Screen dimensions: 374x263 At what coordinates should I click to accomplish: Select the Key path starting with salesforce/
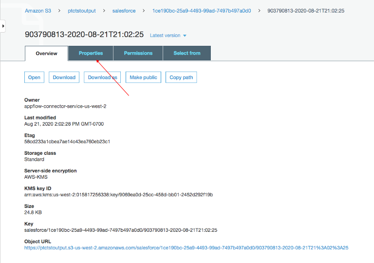[x=121, y=230]
